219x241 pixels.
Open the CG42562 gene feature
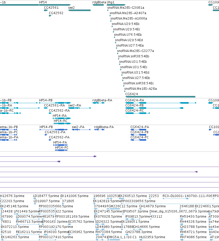[50, 16]
